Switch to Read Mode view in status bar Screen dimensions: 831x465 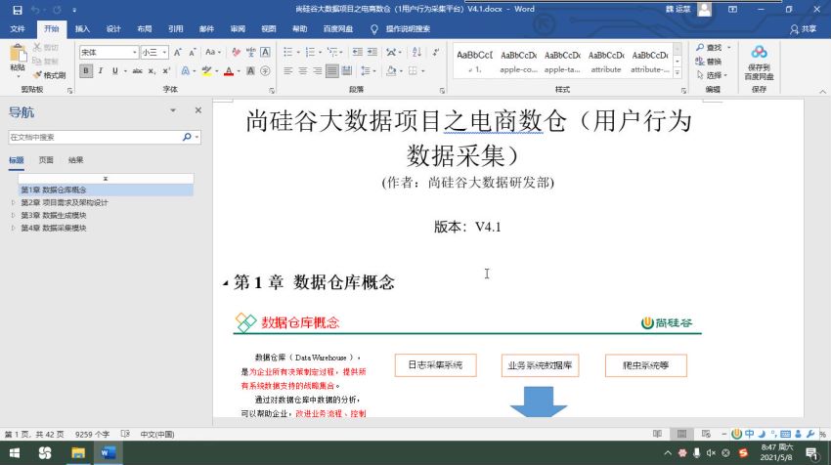click(x=657, y=434)
